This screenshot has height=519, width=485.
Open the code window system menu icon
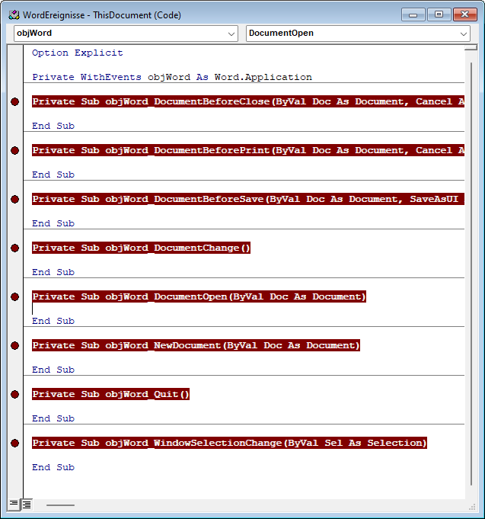tap(12, 14)
